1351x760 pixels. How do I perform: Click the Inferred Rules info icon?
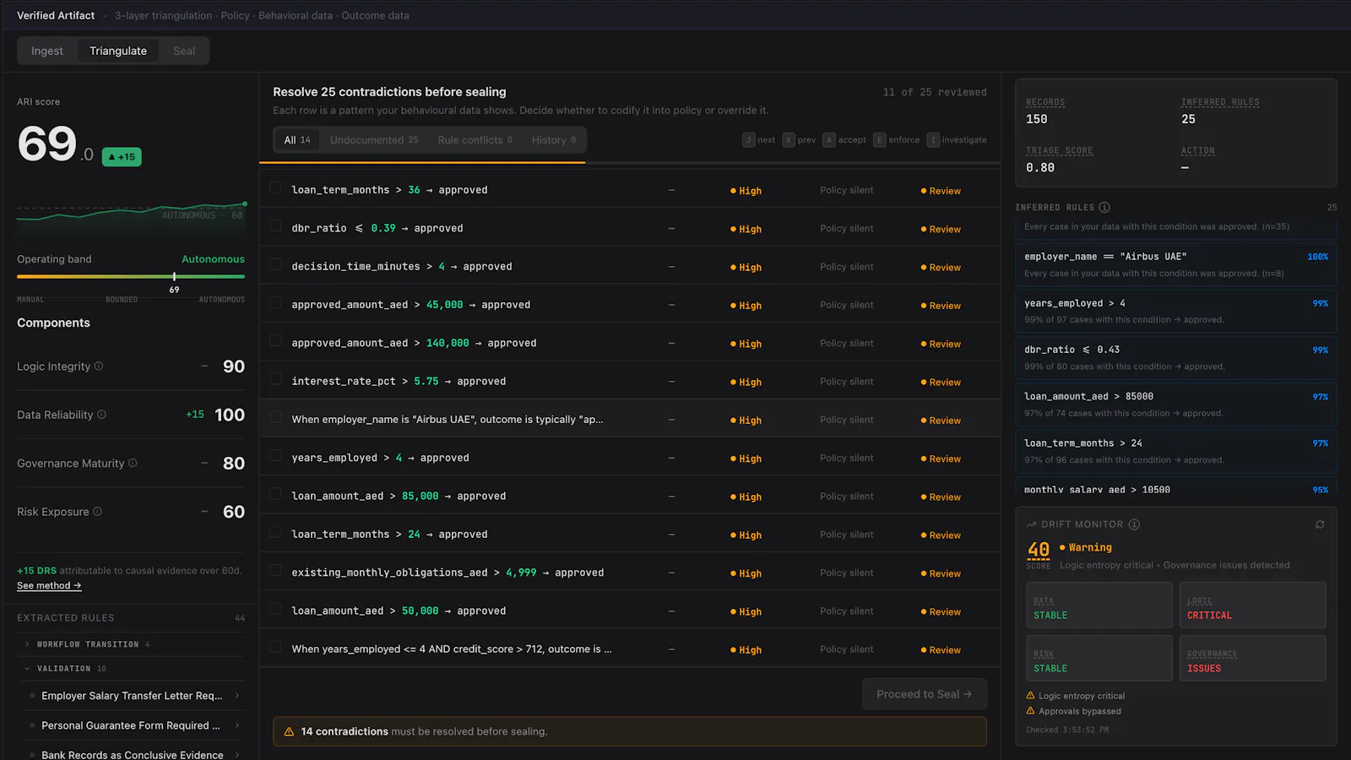1104,208
